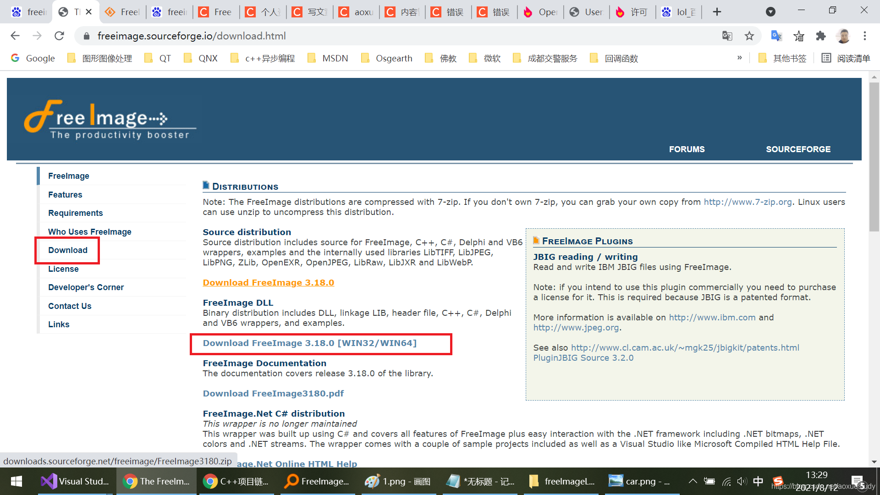Viewport: 880px width, 495px height.
Task: Click Download FreeImage 3.18.0 [WIN32/WIN64] link
Action: click(x=309, y=343)
